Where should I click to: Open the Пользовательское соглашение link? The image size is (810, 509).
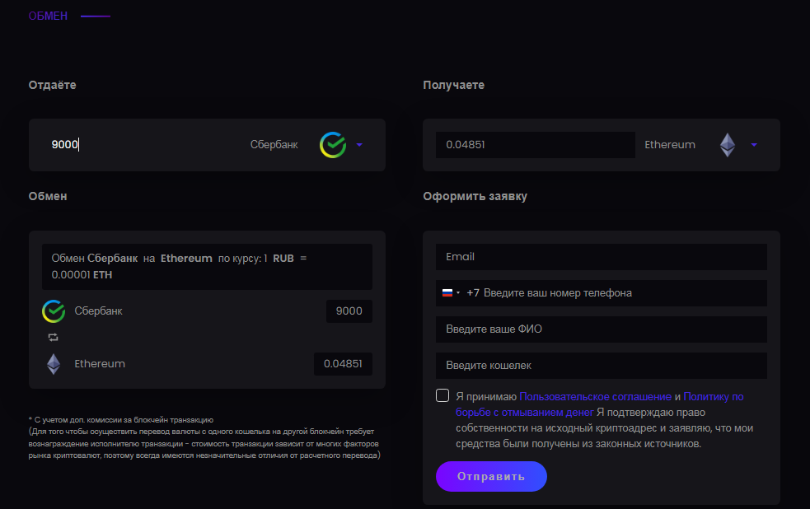tap(595, 396)
